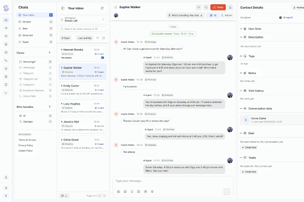Click the link icon in chat header
Screen dimensions: 304x202
point(199,7)
